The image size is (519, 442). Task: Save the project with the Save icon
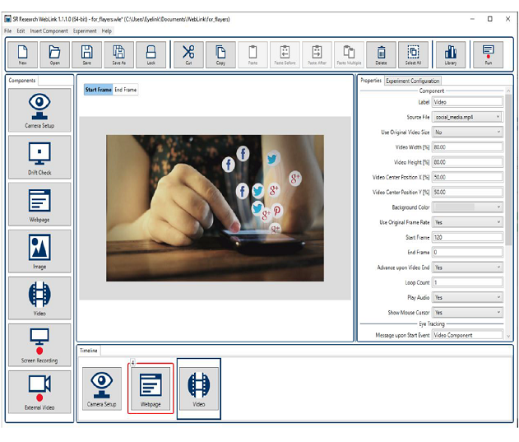point(86,54)
